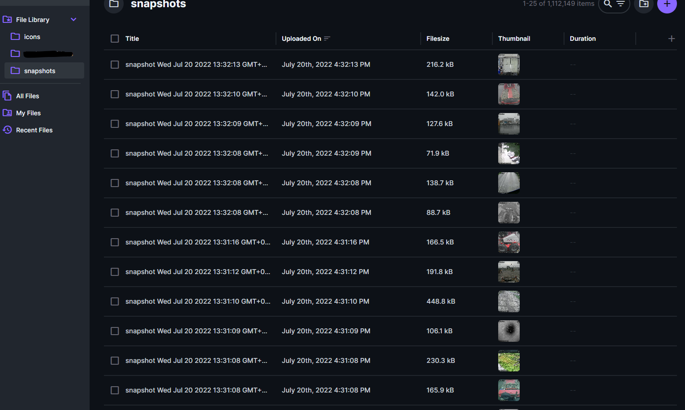Screen dimensions: 685x410
Task: Select the All Files sidebar icon
Action: click(x=7, y=96)
